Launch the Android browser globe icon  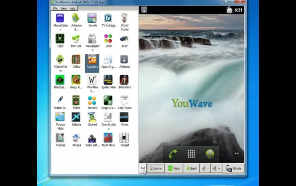click(210, 154)
